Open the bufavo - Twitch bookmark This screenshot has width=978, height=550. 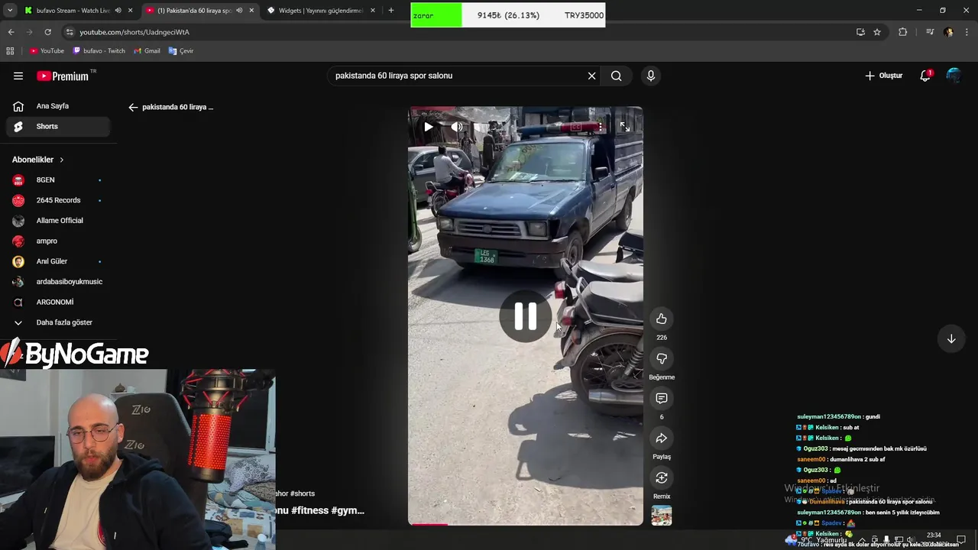[x=99, y=51]
